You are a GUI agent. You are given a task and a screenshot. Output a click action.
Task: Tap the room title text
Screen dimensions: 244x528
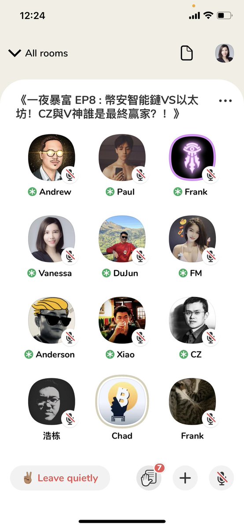point(107,107)
